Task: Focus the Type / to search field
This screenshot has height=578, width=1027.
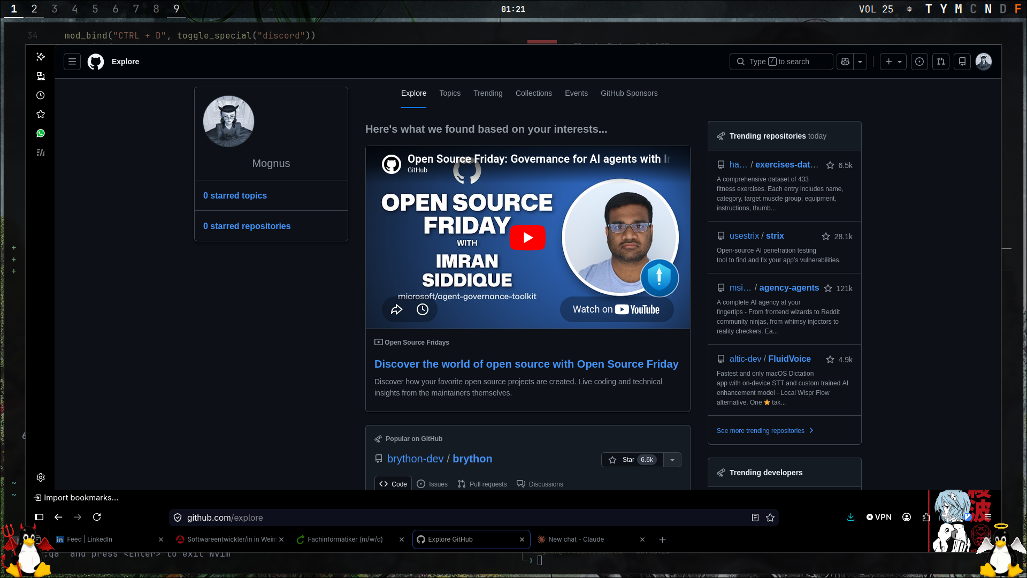Action: (x=781, y=62)
